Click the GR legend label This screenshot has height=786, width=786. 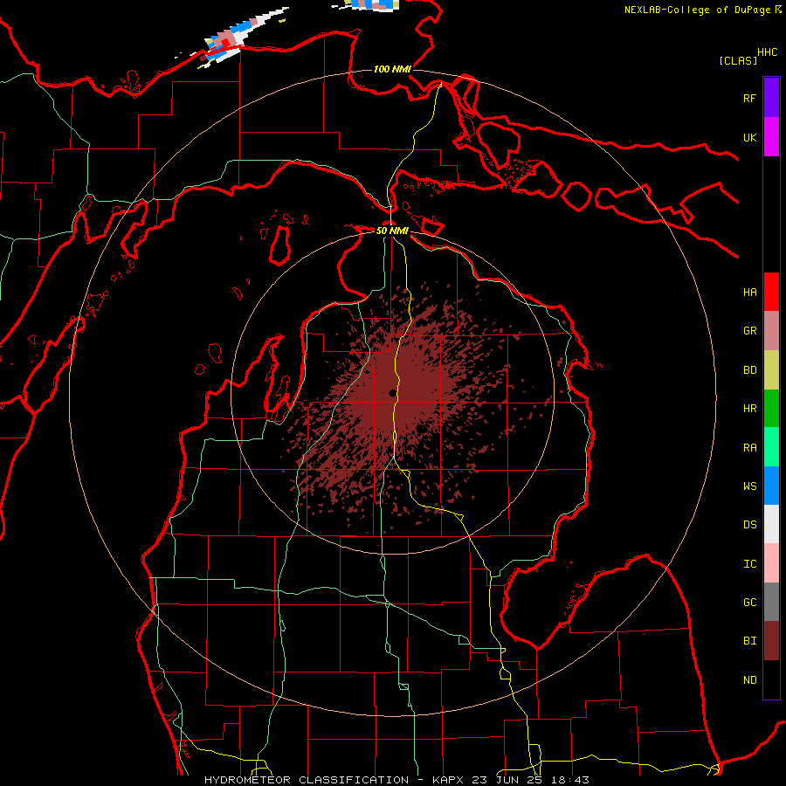(x=749, y=331)
